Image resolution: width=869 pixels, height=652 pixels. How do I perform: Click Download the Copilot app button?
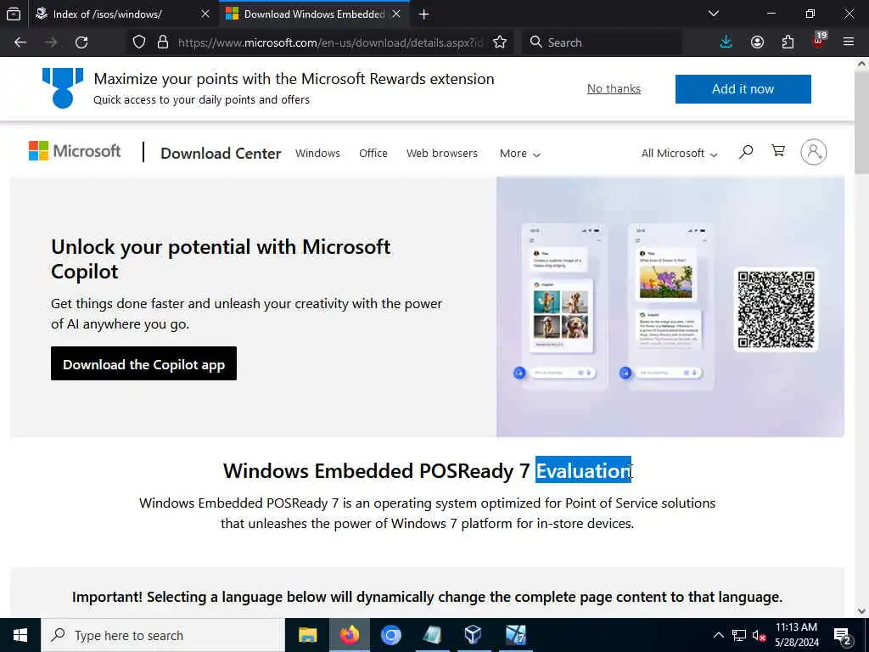tap(143, 363)
